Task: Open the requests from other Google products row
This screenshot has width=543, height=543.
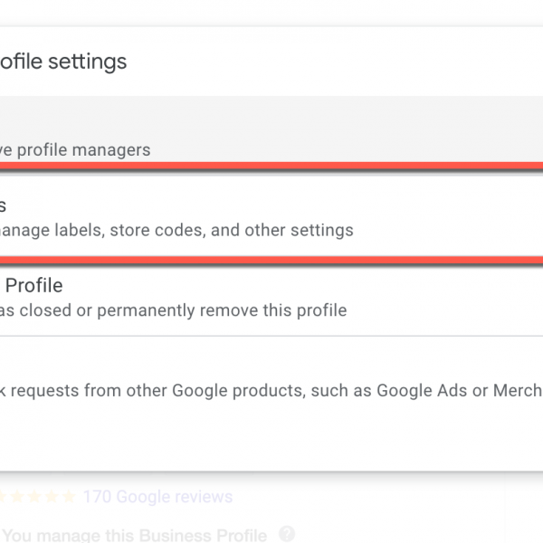Action: (x=271, y=391)
